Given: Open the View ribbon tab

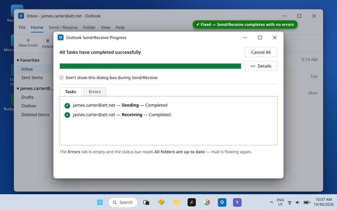Looking at the screenshot, I should tap(106, 28).
